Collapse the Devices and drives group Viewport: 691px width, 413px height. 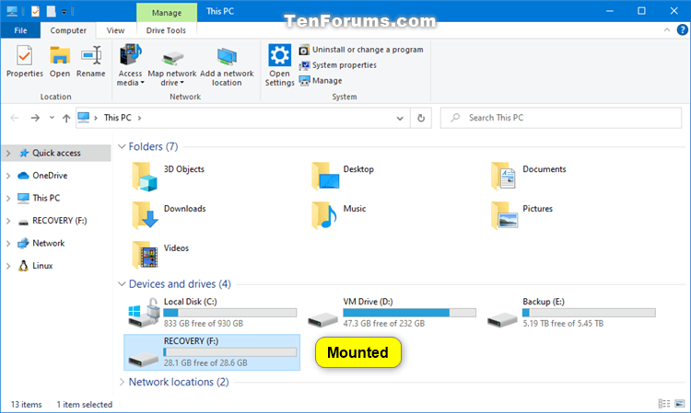coord(122,284)
